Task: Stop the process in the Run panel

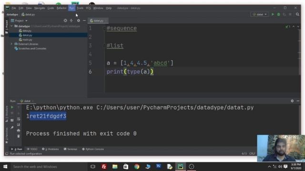Action: 12,113
